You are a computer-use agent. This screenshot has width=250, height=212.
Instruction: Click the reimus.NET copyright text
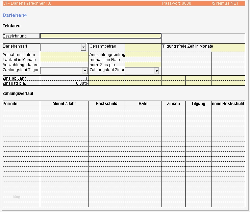click(x=225, y=3)
